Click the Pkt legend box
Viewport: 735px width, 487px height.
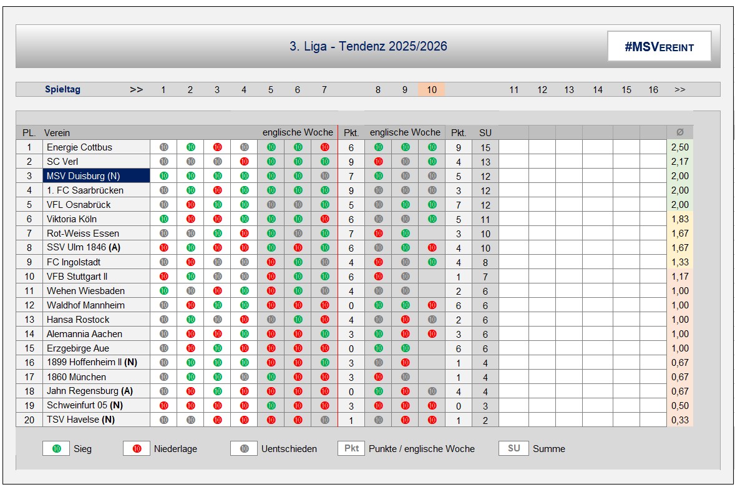coord(352,448)
